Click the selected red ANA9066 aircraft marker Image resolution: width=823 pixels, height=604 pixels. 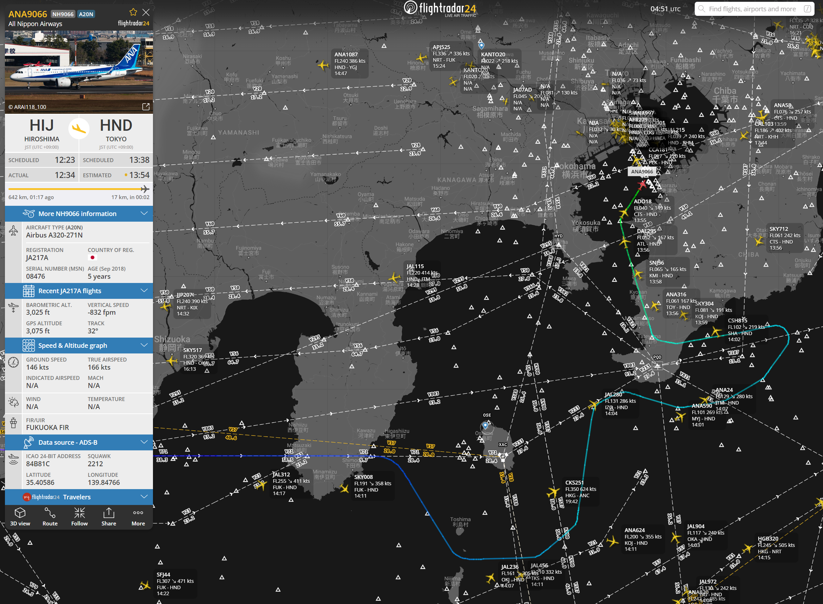[643, 184]
